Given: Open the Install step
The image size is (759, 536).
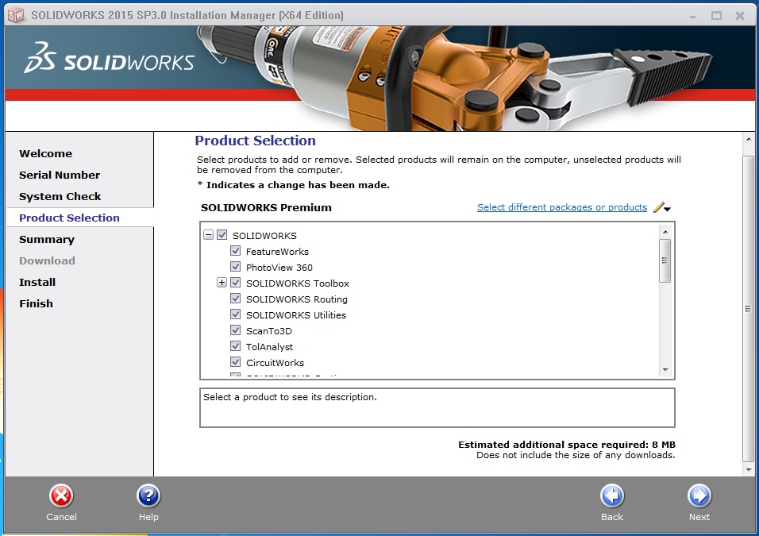Looking at the screenshot, I should pos(37,282).
